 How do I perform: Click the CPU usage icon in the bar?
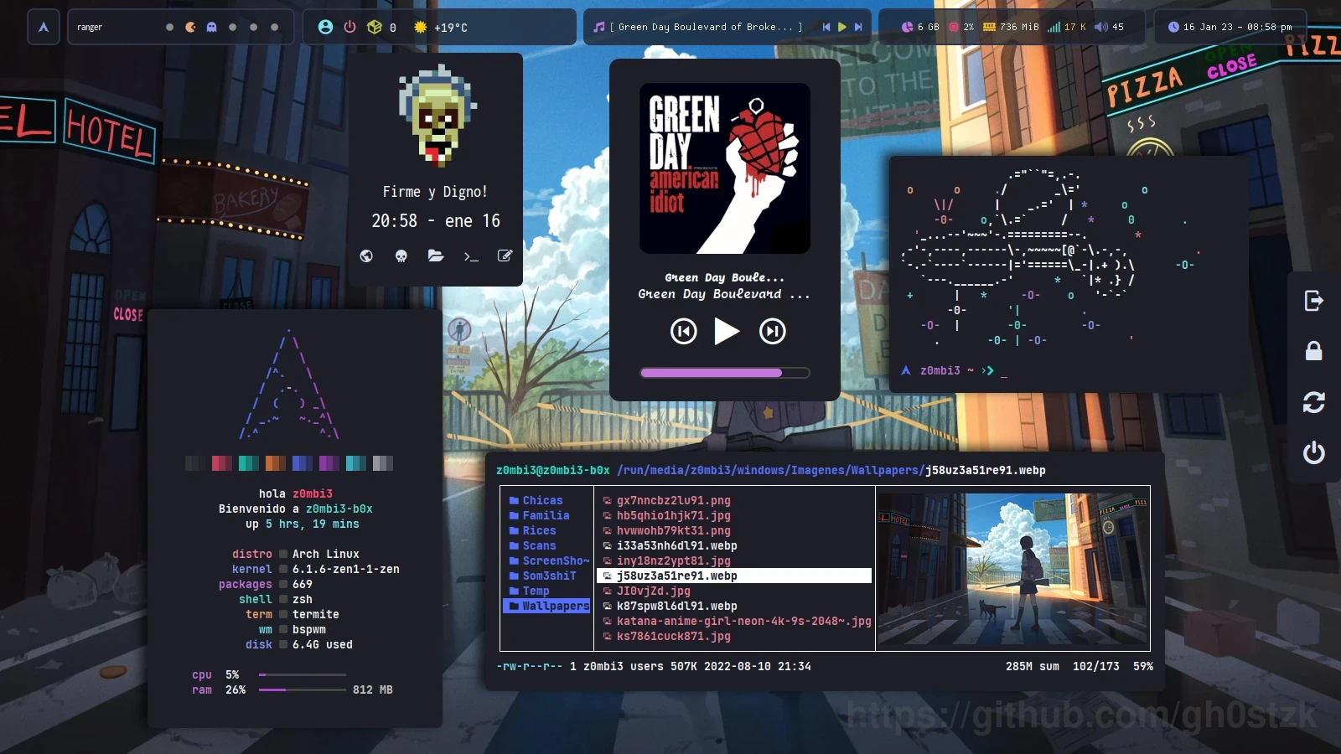(x=953, y=27)
